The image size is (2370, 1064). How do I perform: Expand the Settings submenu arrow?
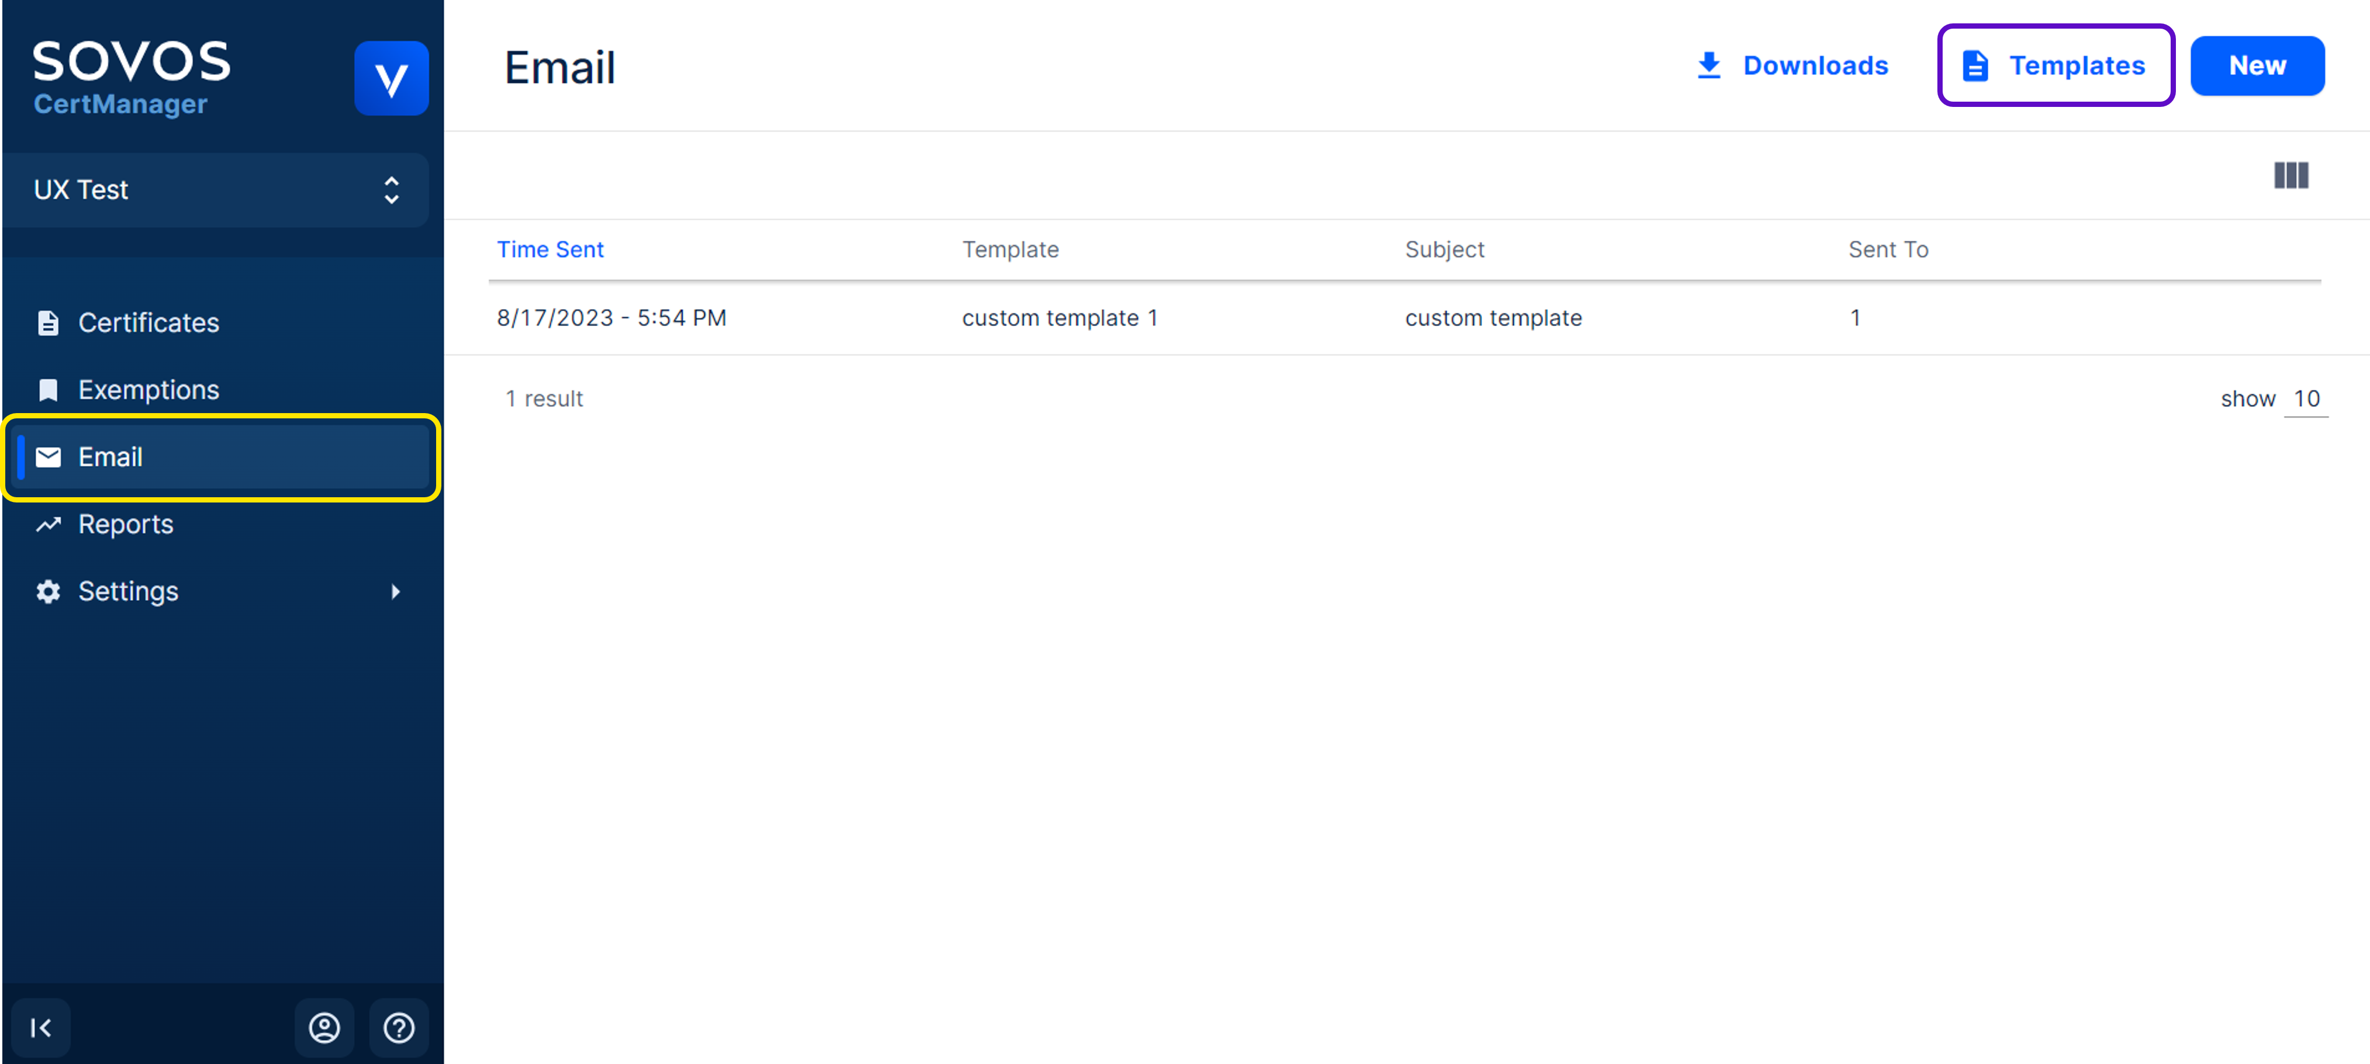[396, 591]
